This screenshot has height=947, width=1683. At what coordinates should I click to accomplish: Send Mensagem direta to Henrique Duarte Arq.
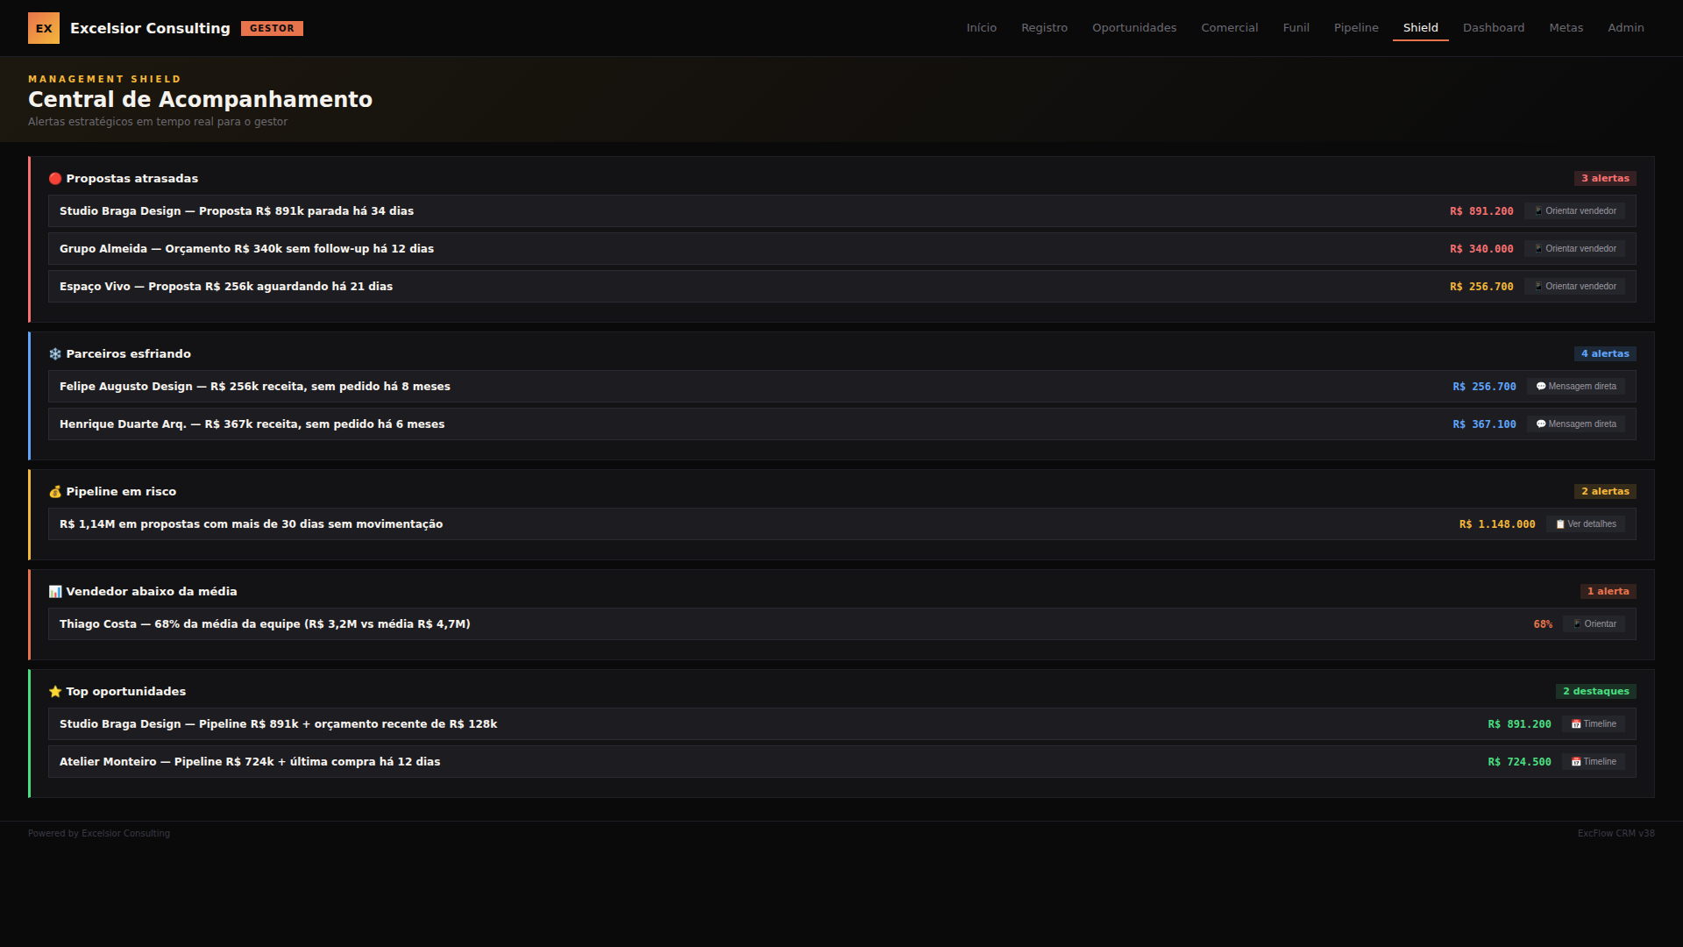[x=1576, y=424]
